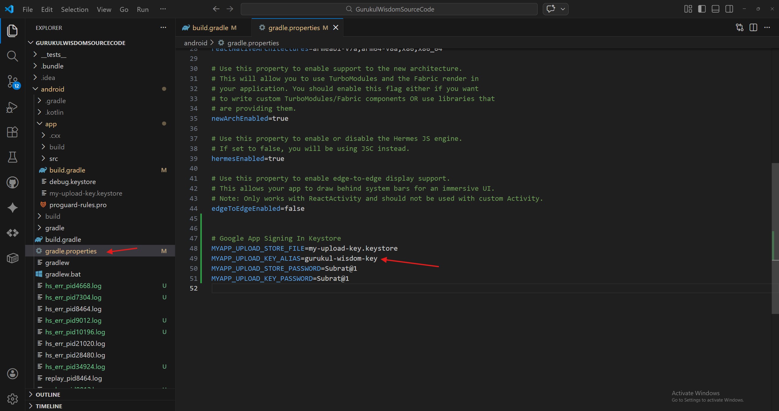Viewport: 779px width, 411px height.
Task: Open the Extensions view
Action: tap(12, 132)
